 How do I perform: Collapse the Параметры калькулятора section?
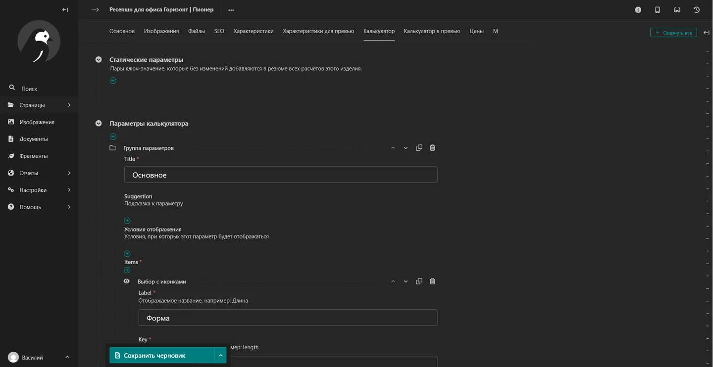99,124
